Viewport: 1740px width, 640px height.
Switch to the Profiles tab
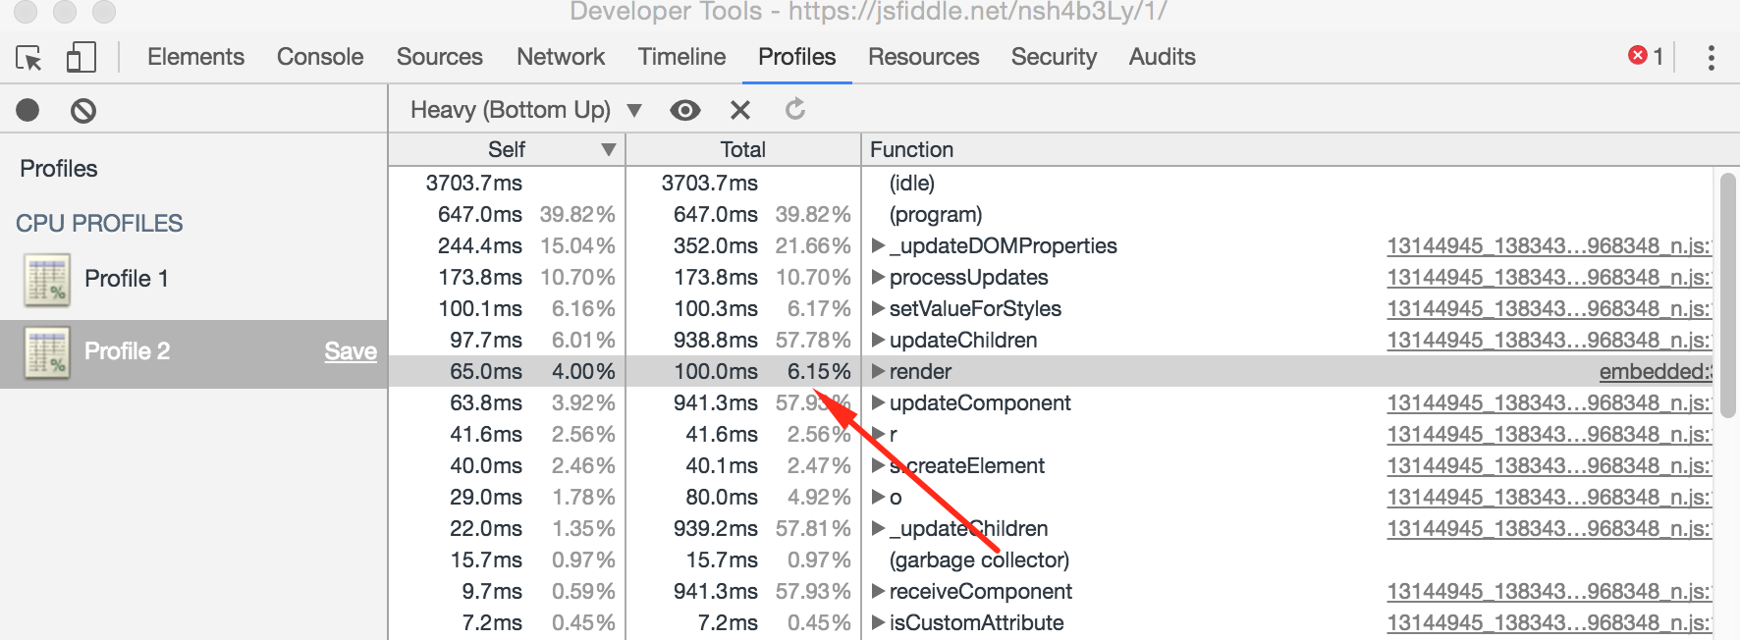(797, 57)
